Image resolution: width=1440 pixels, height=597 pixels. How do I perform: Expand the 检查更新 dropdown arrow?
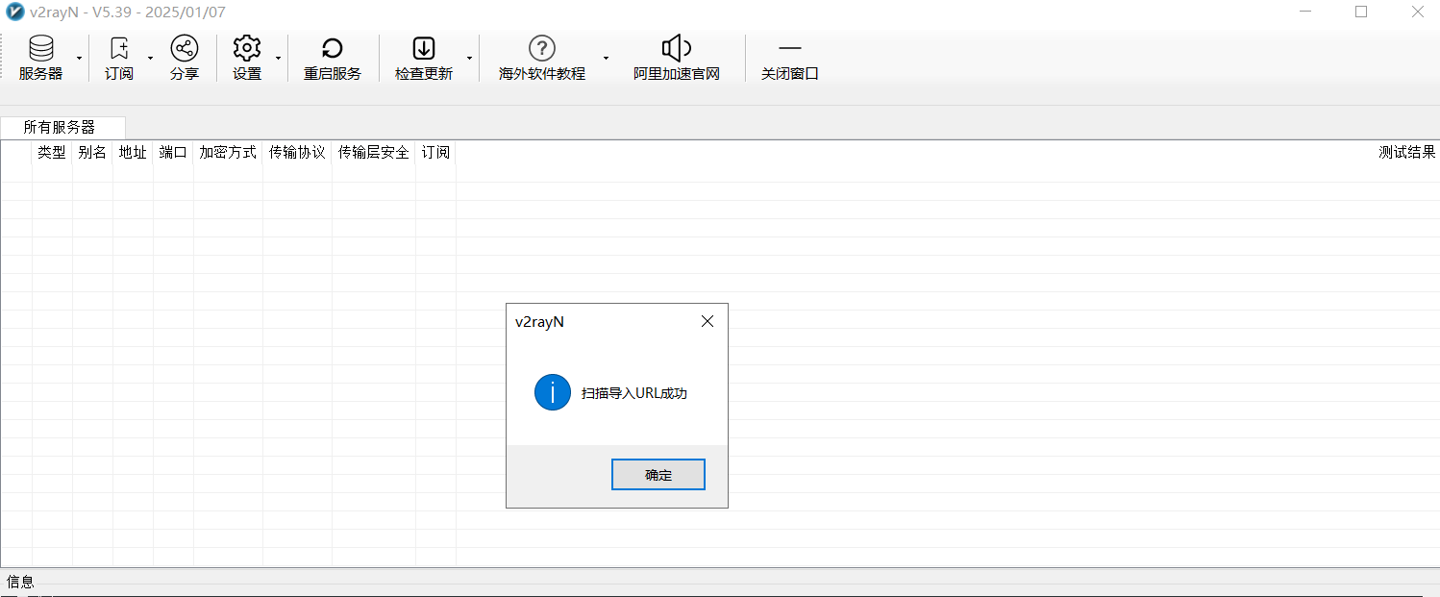click(x=469, y=58)
